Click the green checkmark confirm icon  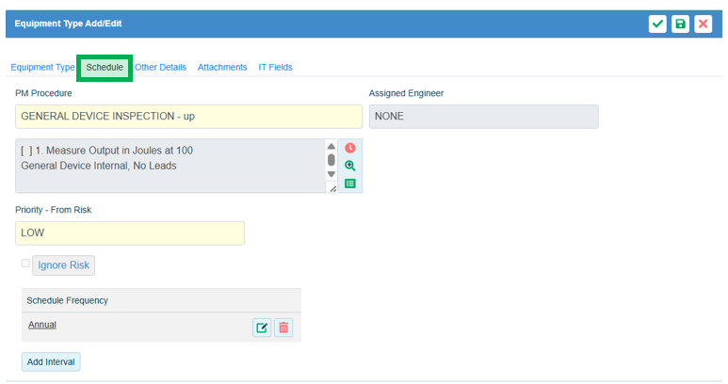[657, 24]
